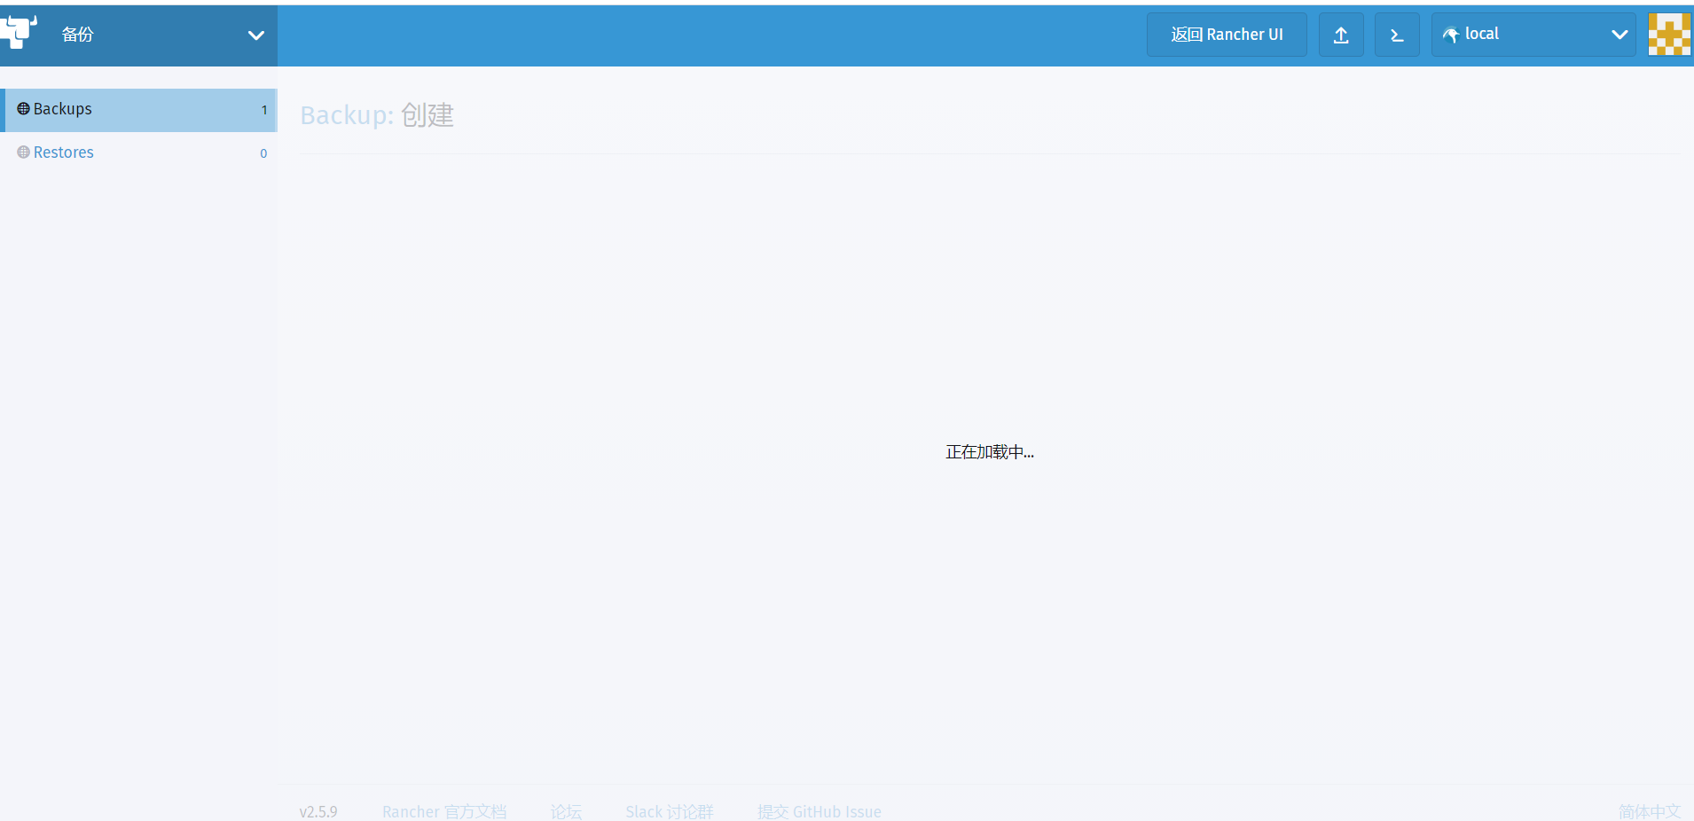Open the user avatar in the top-right corner
1694x821 pixels.
click(1669, 35)
